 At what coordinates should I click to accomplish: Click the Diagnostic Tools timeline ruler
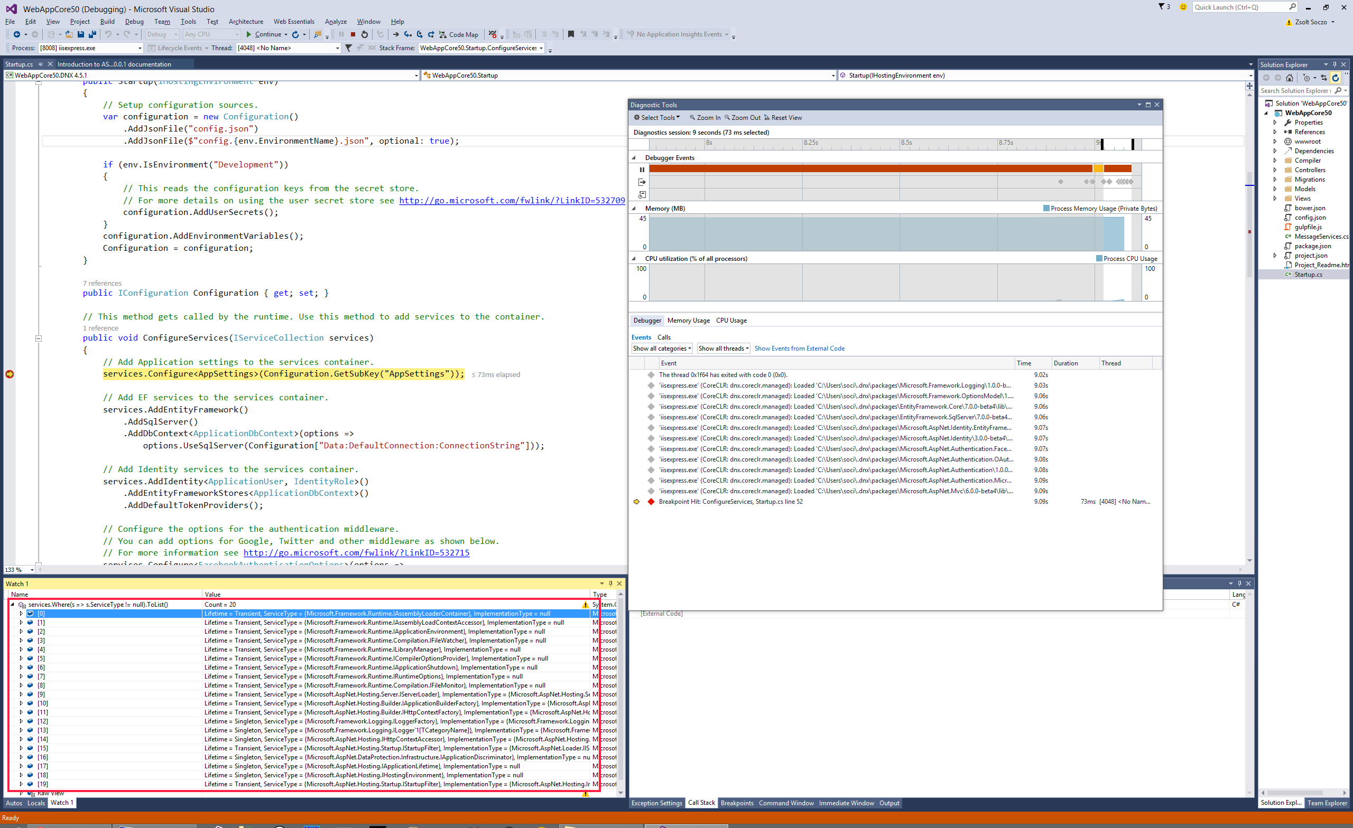895,144
